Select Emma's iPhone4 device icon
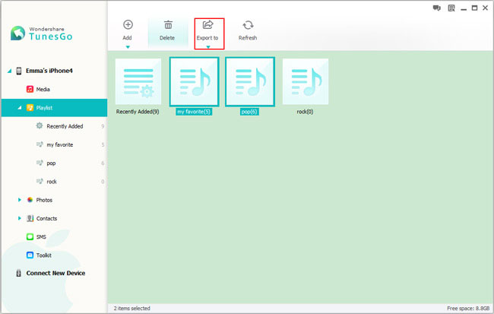 [19, 71]
